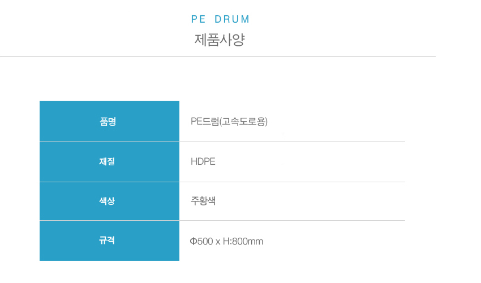The height and width of the screenshot is (283, 481).
Task: Click the 주황색 color value
Action: coord(203,201)
